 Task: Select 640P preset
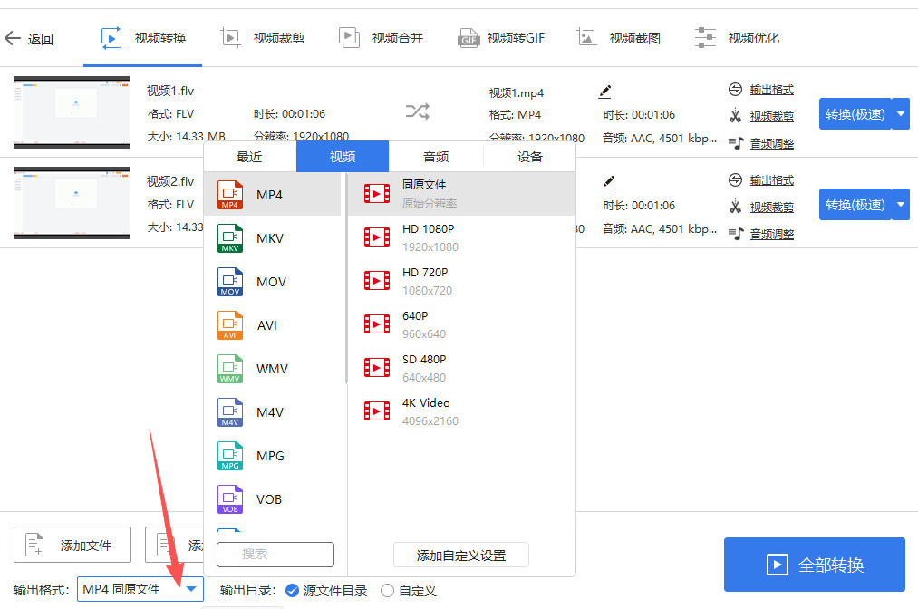[461, 324]
